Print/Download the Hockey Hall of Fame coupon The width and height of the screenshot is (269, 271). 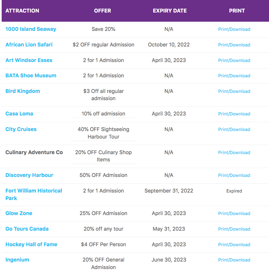(234, 245)
